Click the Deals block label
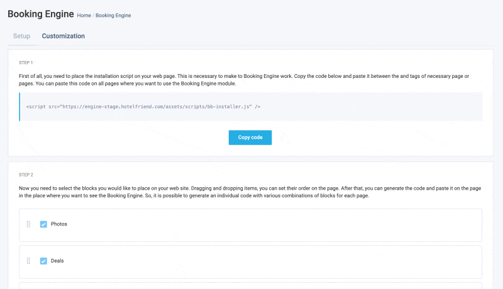This screenshot has width=503, height=289. click(57, 261)
